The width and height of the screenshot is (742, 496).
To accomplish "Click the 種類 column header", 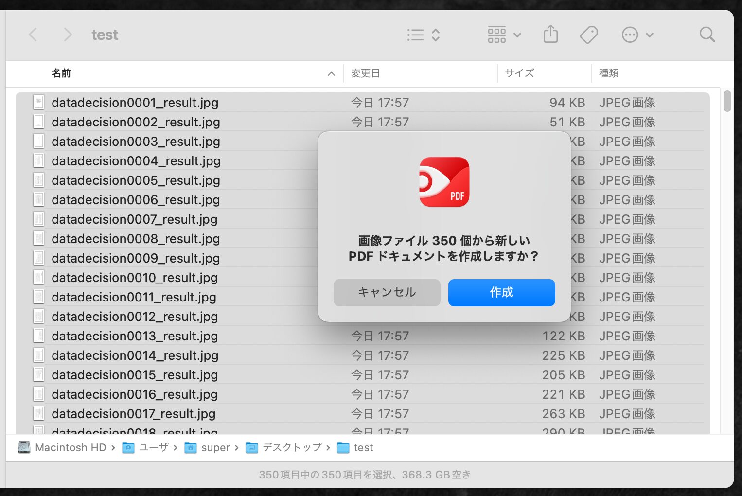I will [608, 73].
